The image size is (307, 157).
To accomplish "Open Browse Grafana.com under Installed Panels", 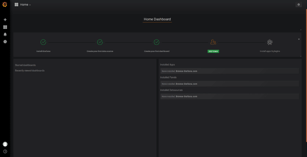I will (186, 84).
